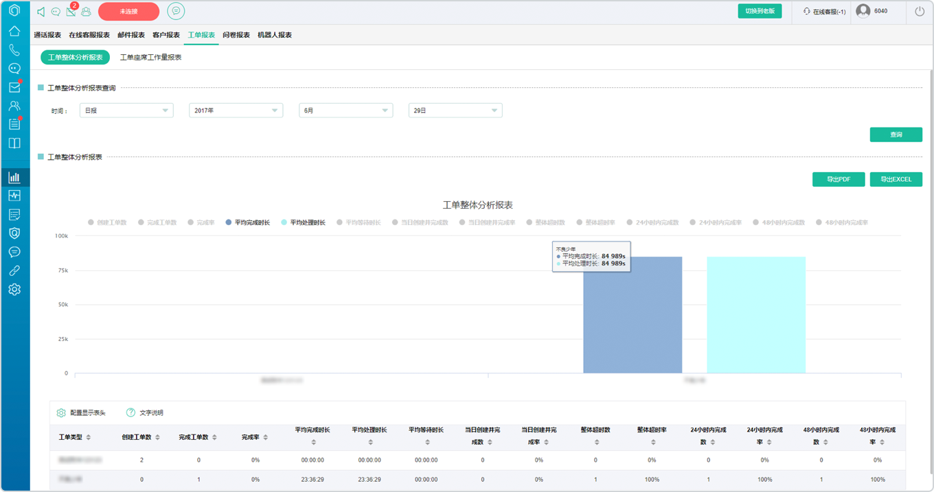
Task: Switch to 通话报表 tab
Action: click(x=47, y=35)
